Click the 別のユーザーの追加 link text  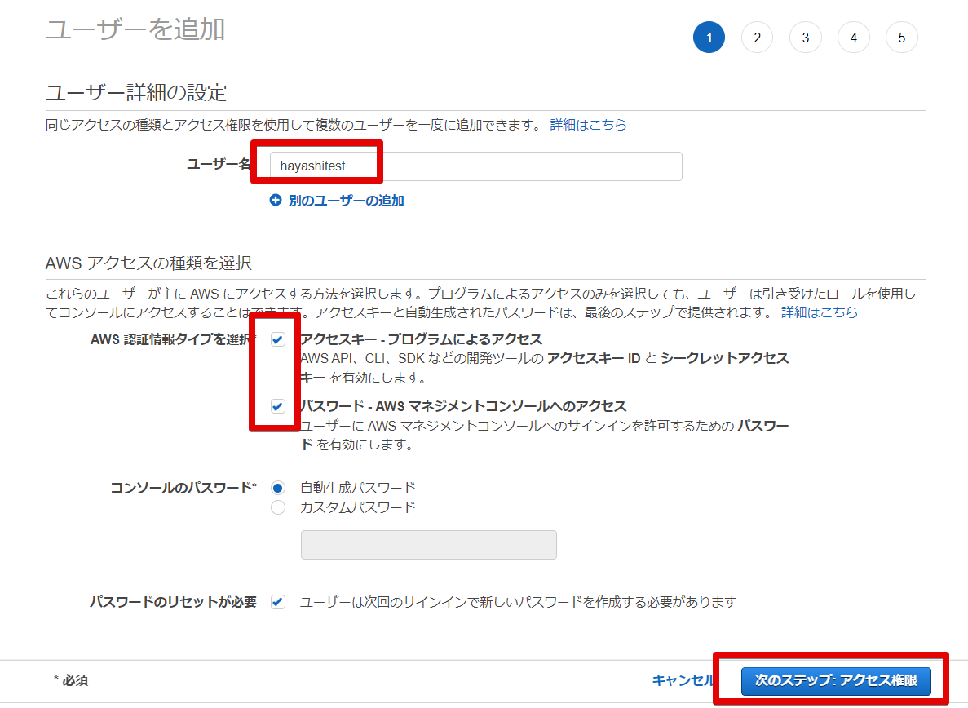346,201
